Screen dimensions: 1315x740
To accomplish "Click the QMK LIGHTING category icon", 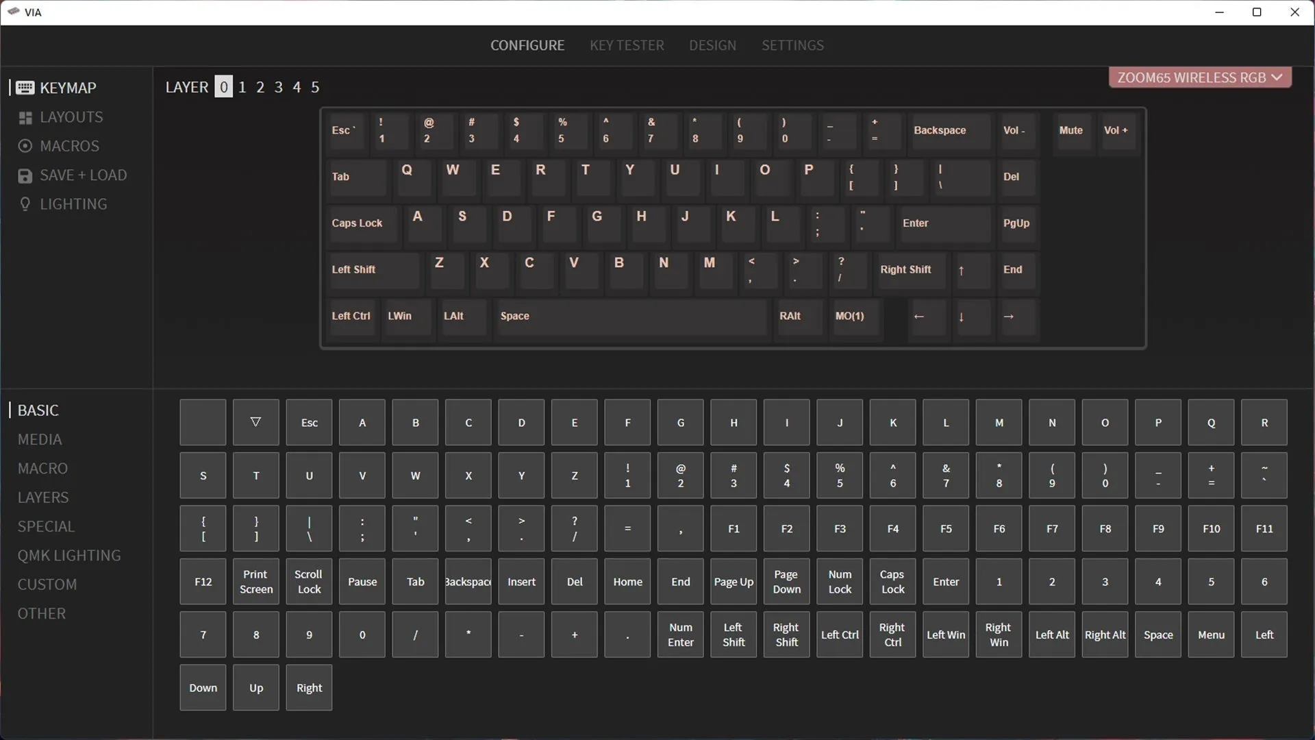I will (x=68, y=555).
